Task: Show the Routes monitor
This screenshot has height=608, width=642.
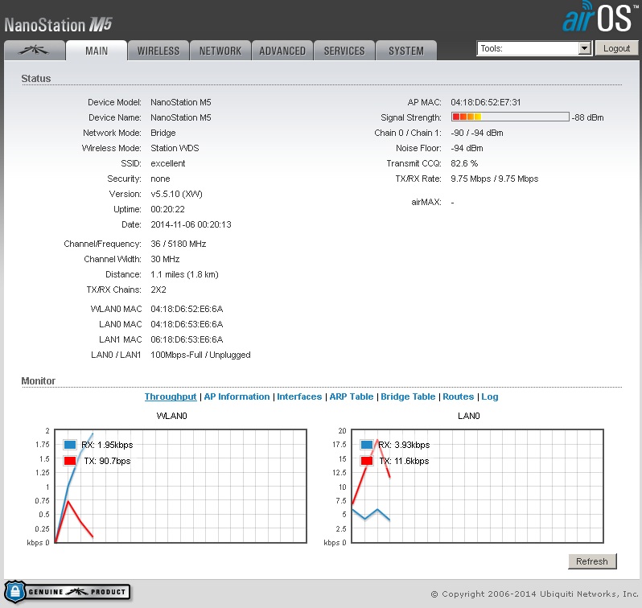Action: click(x=458, y=396)
